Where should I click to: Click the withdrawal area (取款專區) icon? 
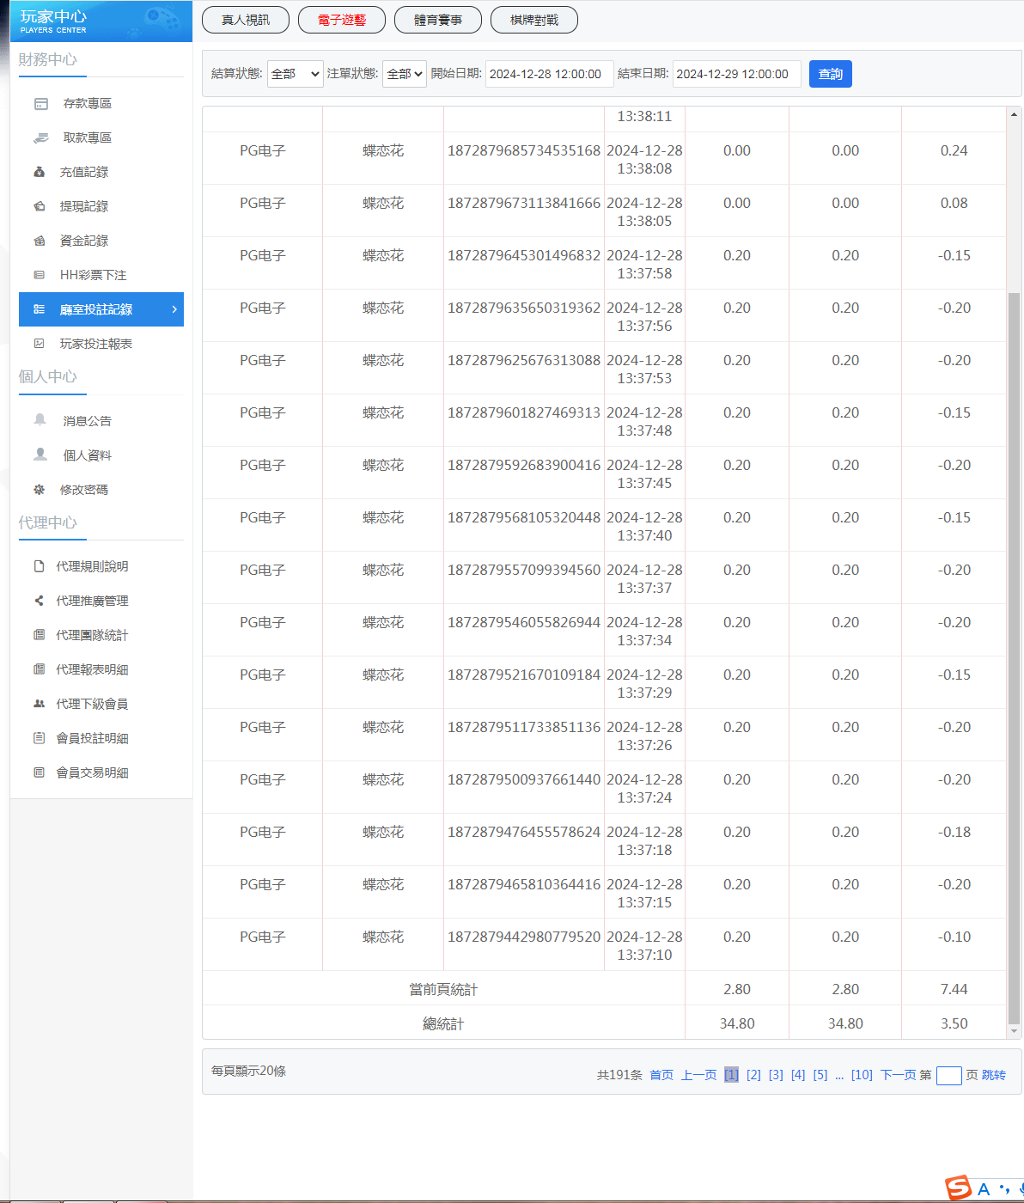(x=40, y=138)
